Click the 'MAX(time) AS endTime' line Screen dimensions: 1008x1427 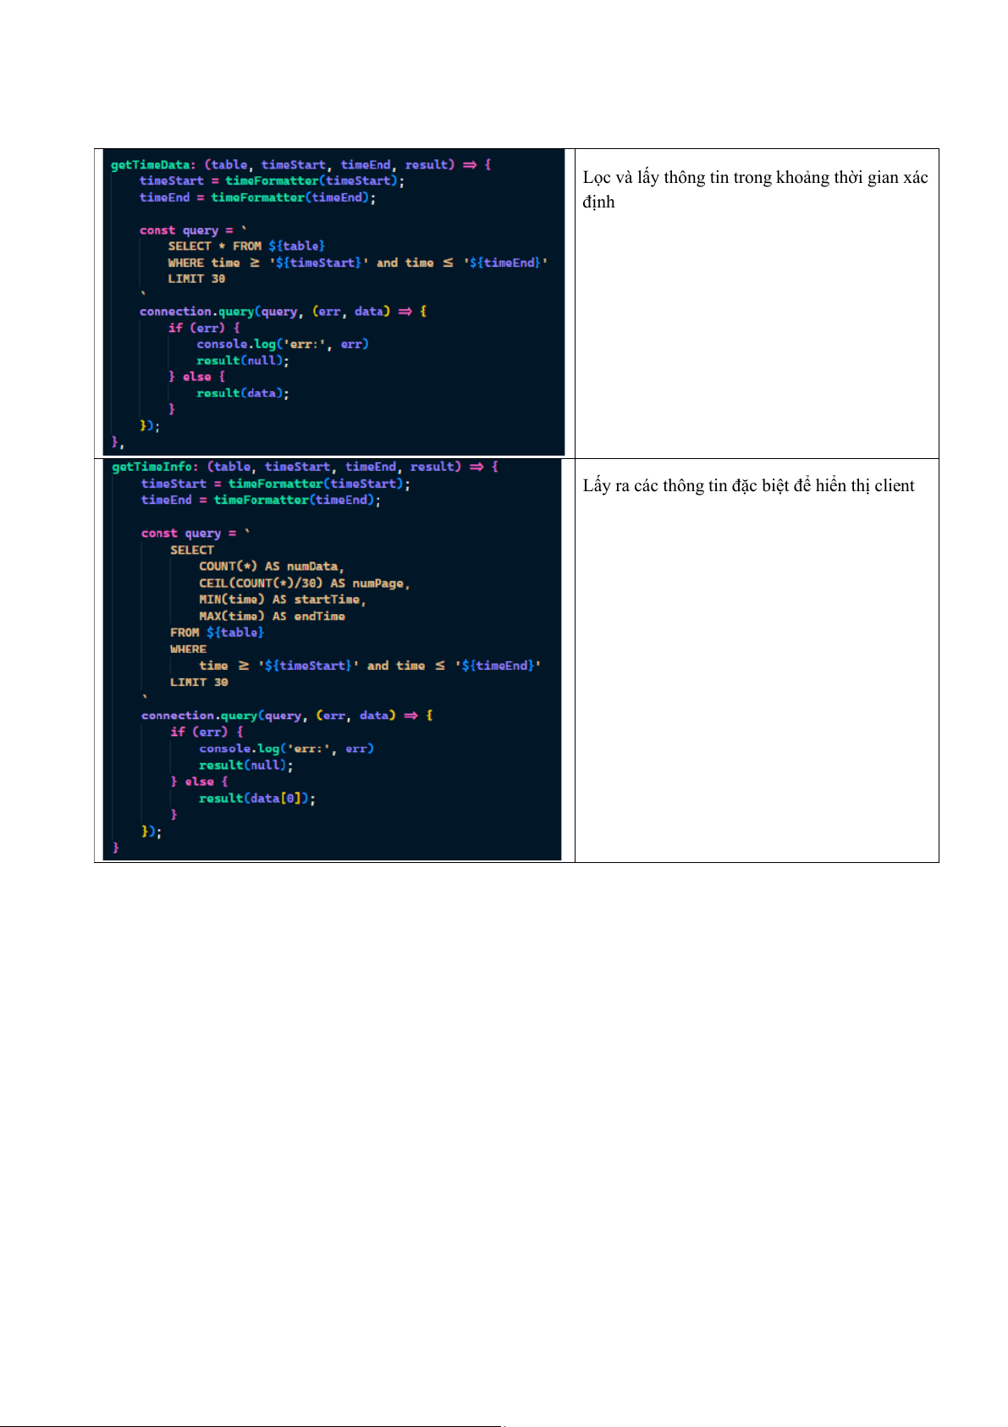click(272, 617)
